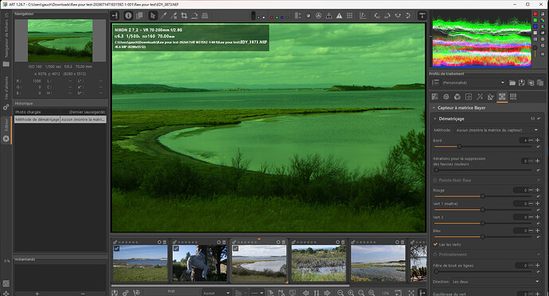Zoom out with the minus magnifier
The height and width of the screenshot is (296, 549).
(341, 293)
